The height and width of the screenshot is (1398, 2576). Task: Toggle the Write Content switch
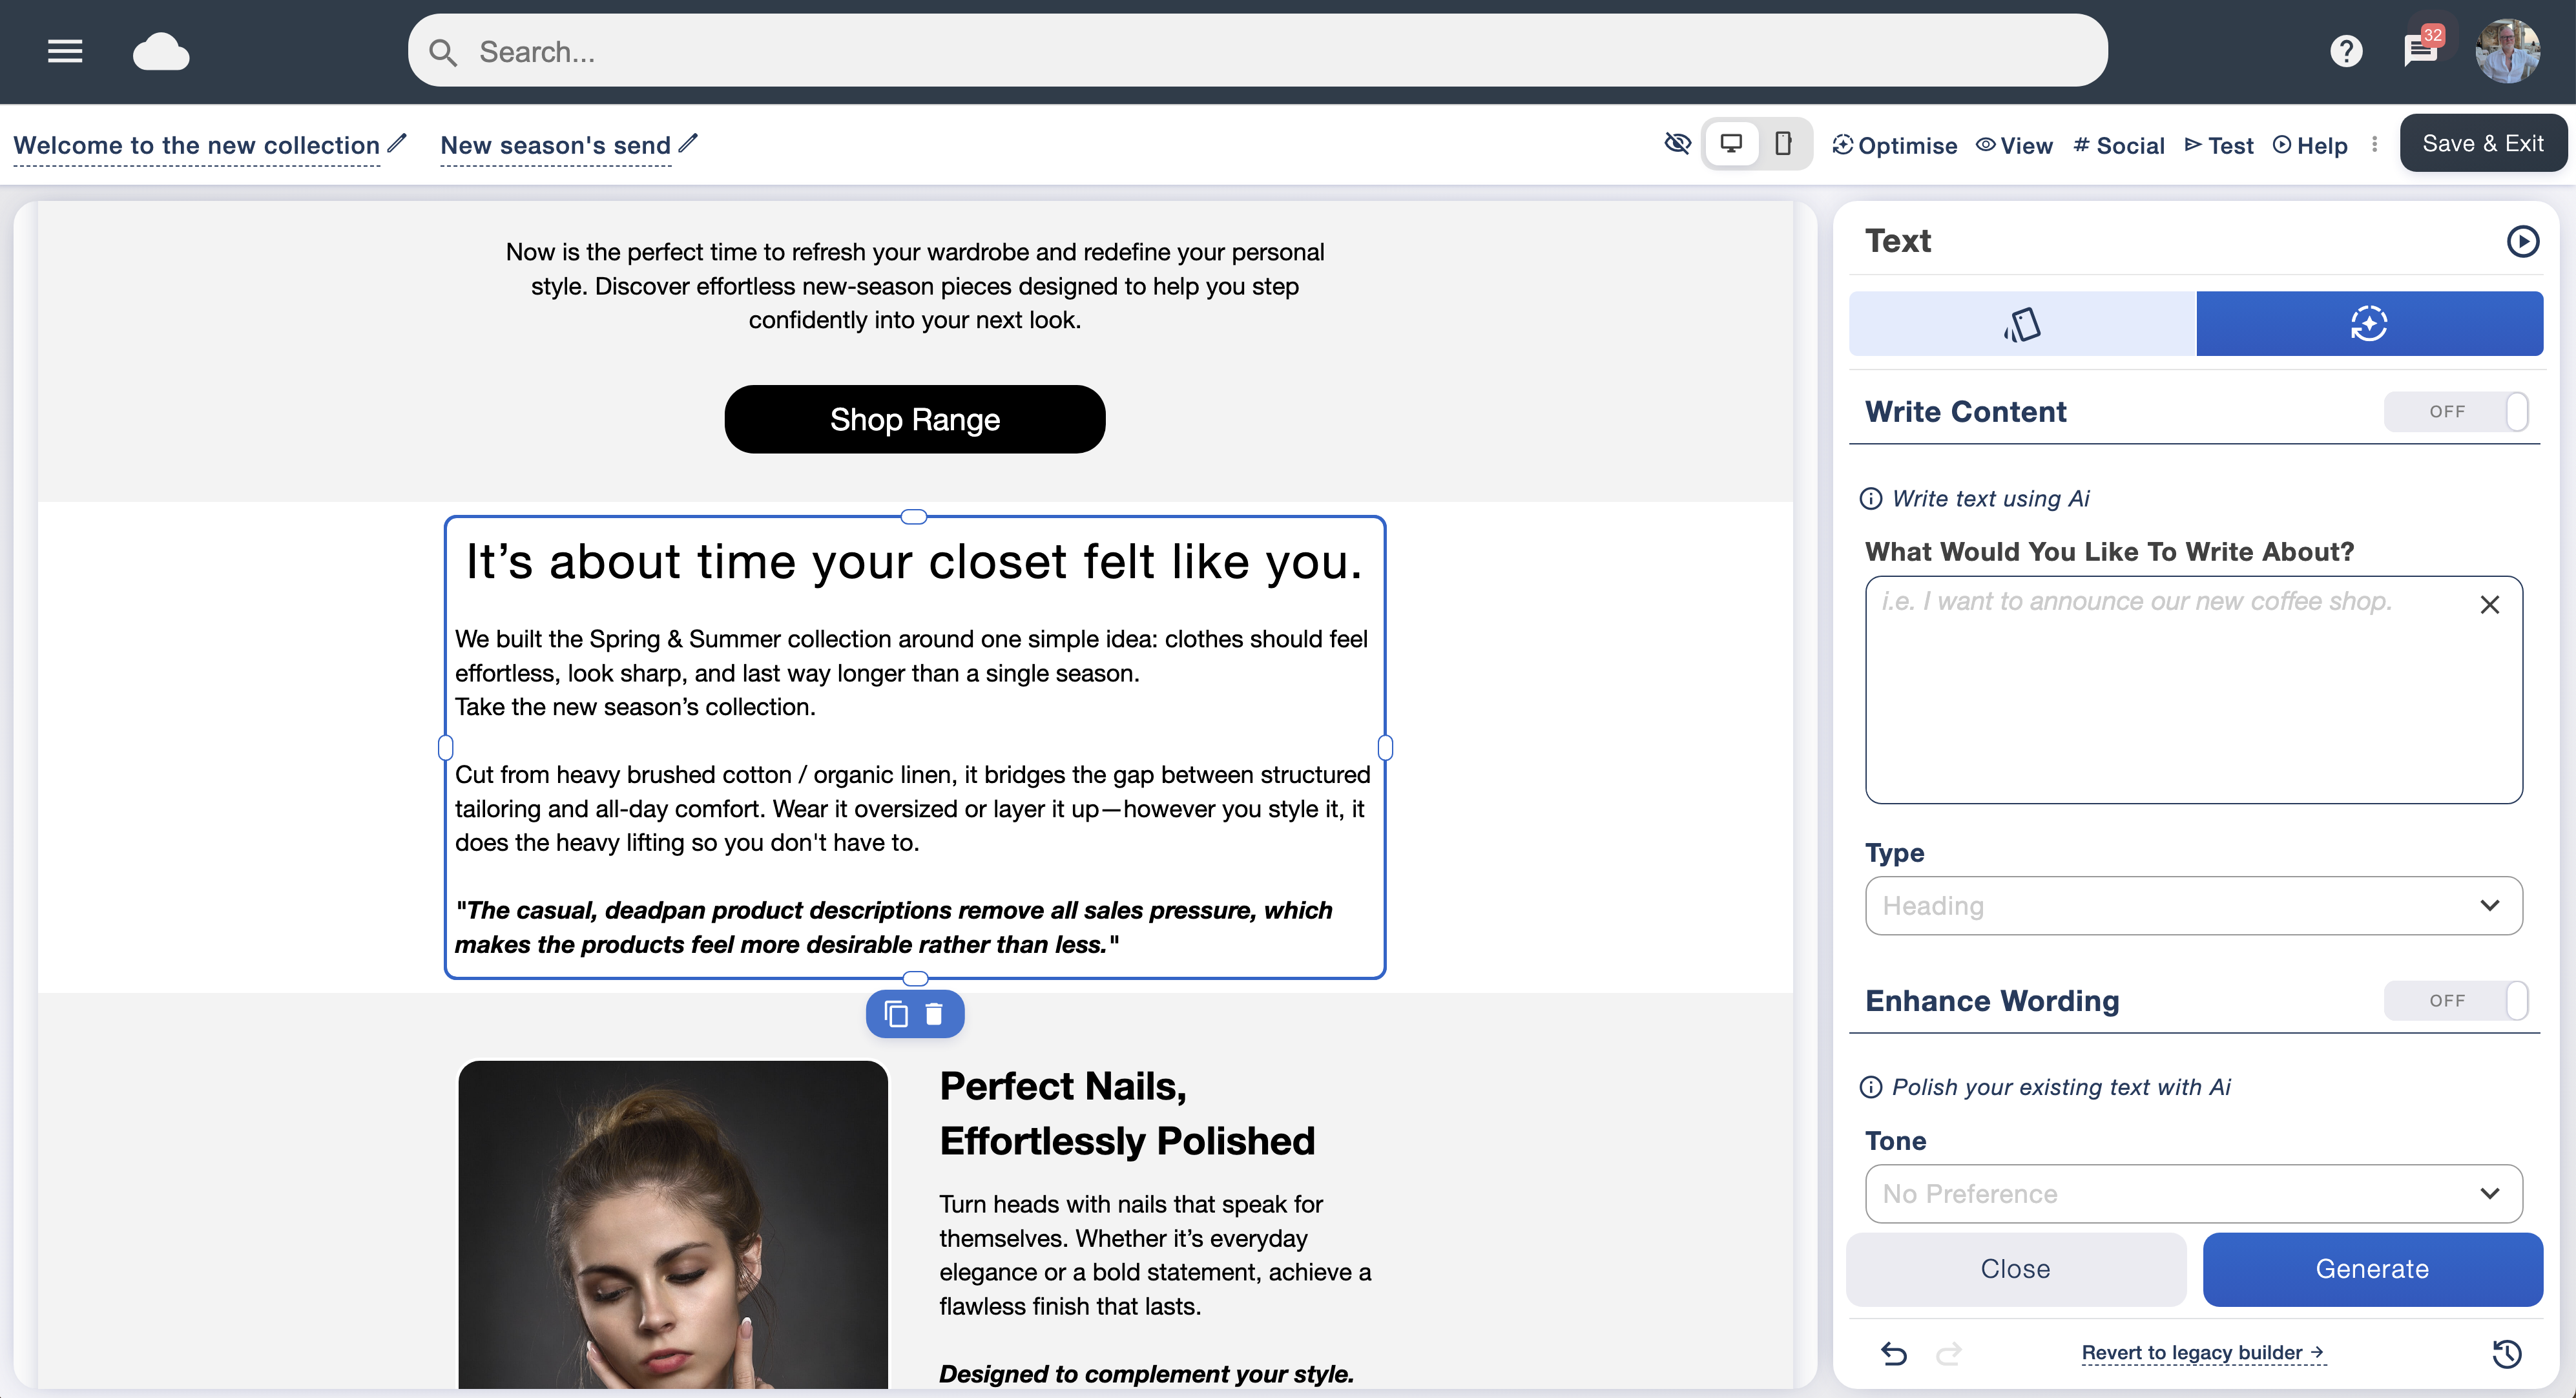click(2456, 412)
